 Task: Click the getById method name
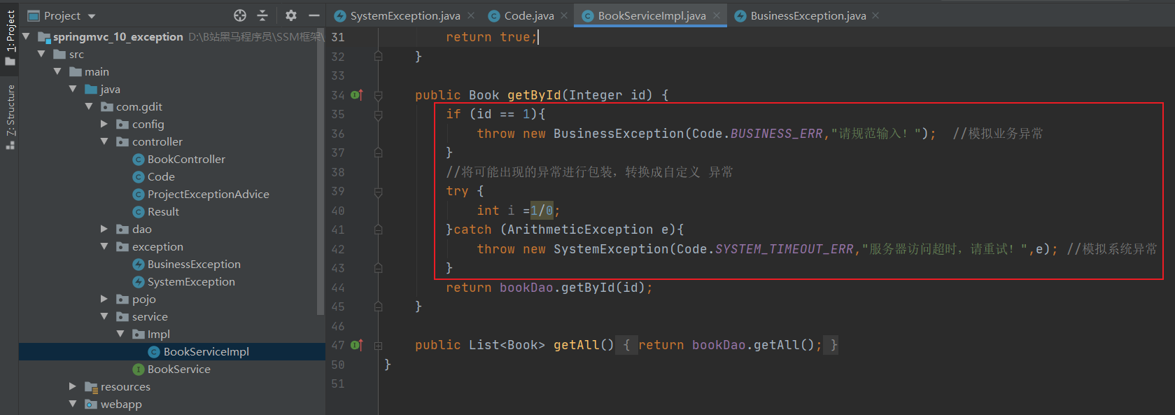coord(534,94)
